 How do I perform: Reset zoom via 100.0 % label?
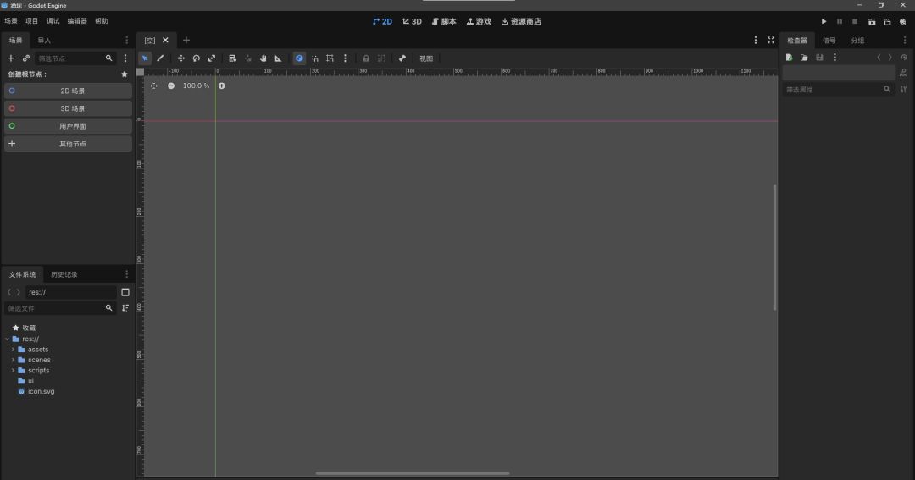pos(196,86)
